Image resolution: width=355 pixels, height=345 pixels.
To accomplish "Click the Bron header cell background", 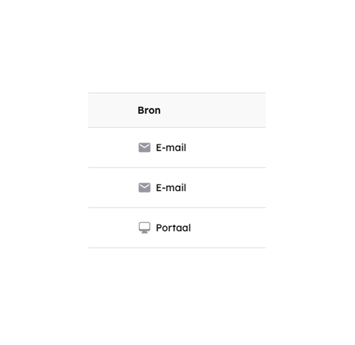I will [177, 111].
